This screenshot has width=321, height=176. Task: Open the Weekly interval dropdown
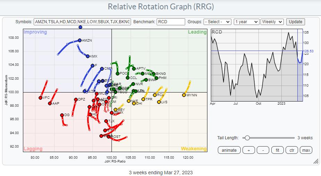point(272,22)
